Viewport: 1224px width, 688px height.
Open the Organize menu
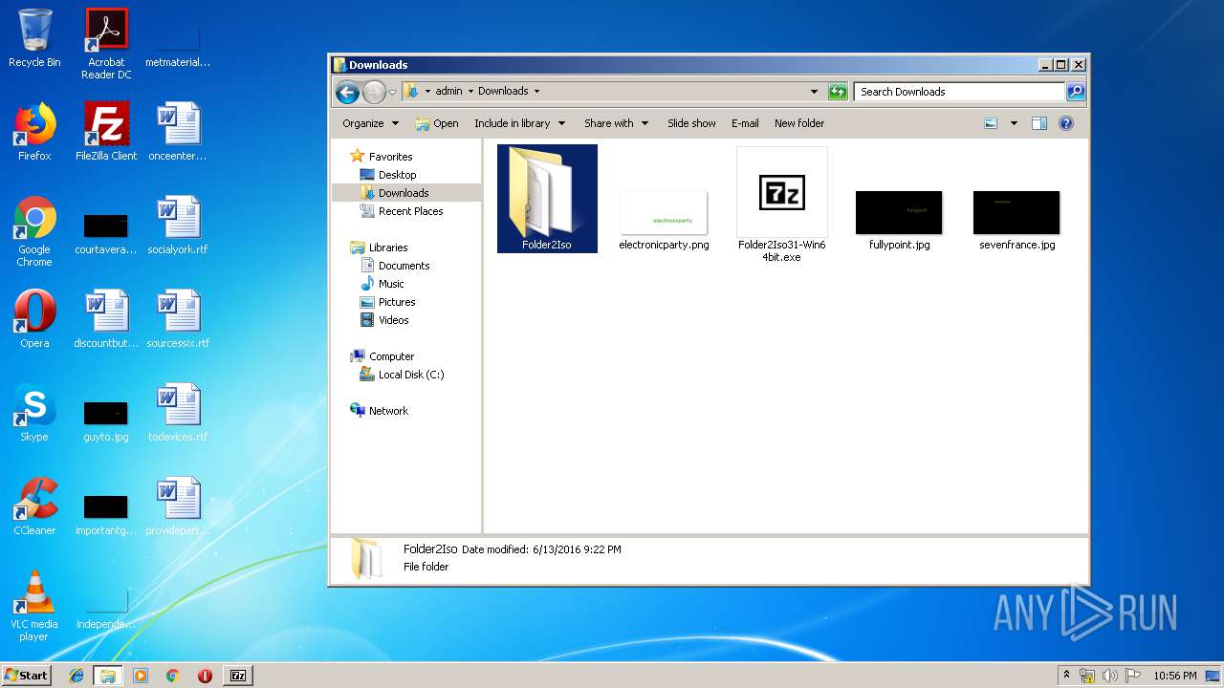click(x=370, y=123)
